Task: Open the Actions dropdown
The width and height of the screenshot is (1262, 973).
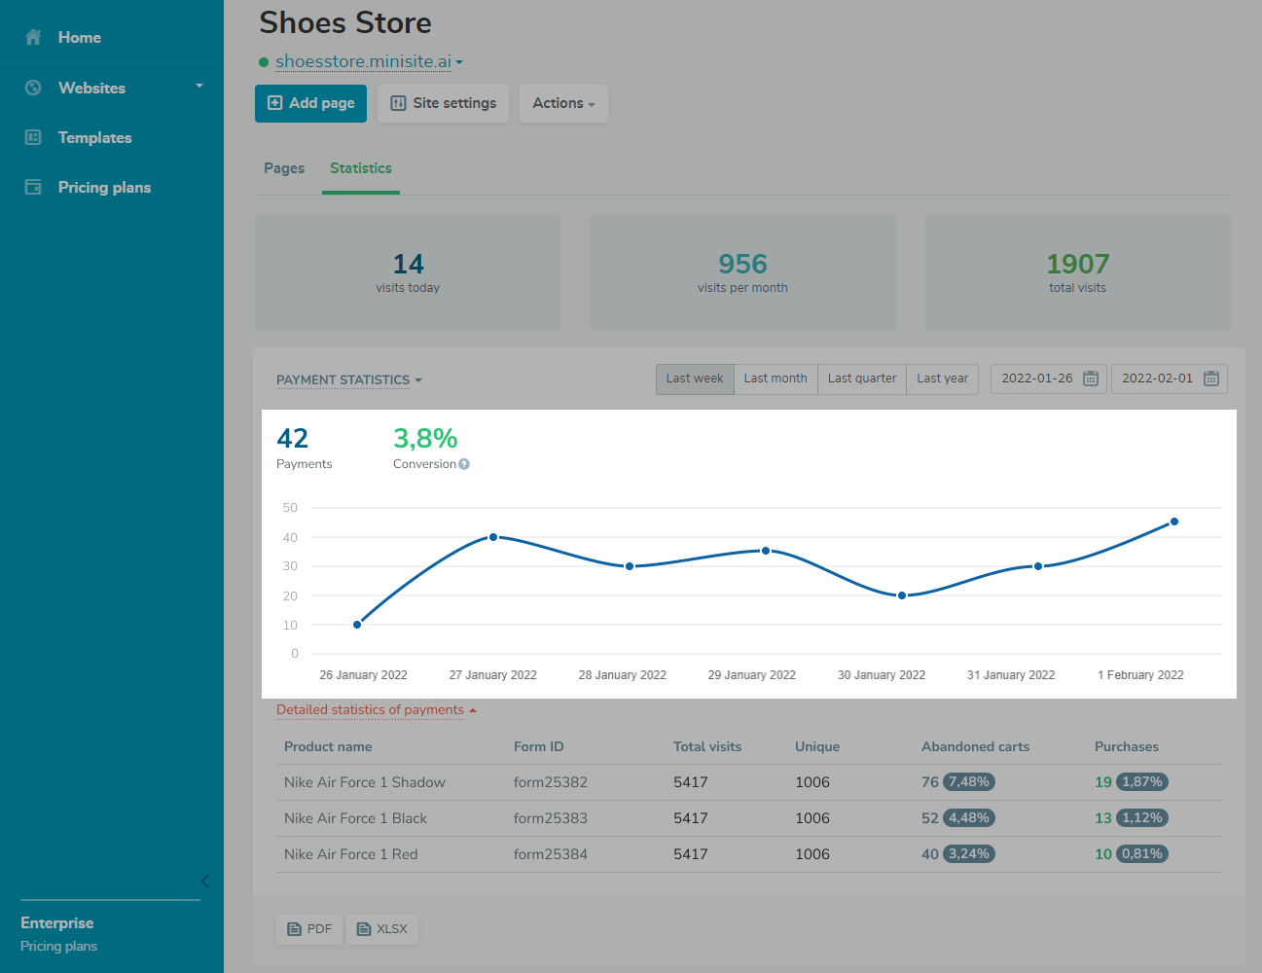Action: (x=563, y=103)
